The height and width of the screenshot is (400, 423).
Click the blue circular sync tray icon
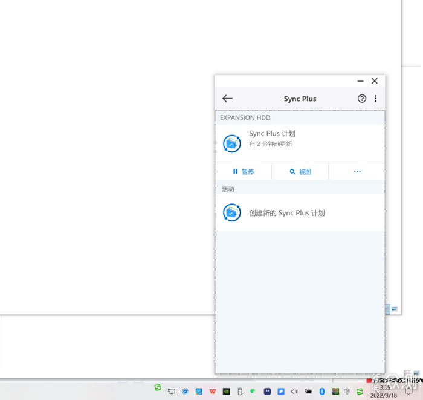[x=185, y=391]
